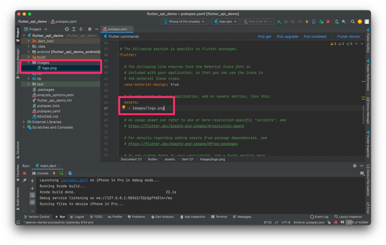Expand the test folder

pyautogui.click(x=29, y=84)
